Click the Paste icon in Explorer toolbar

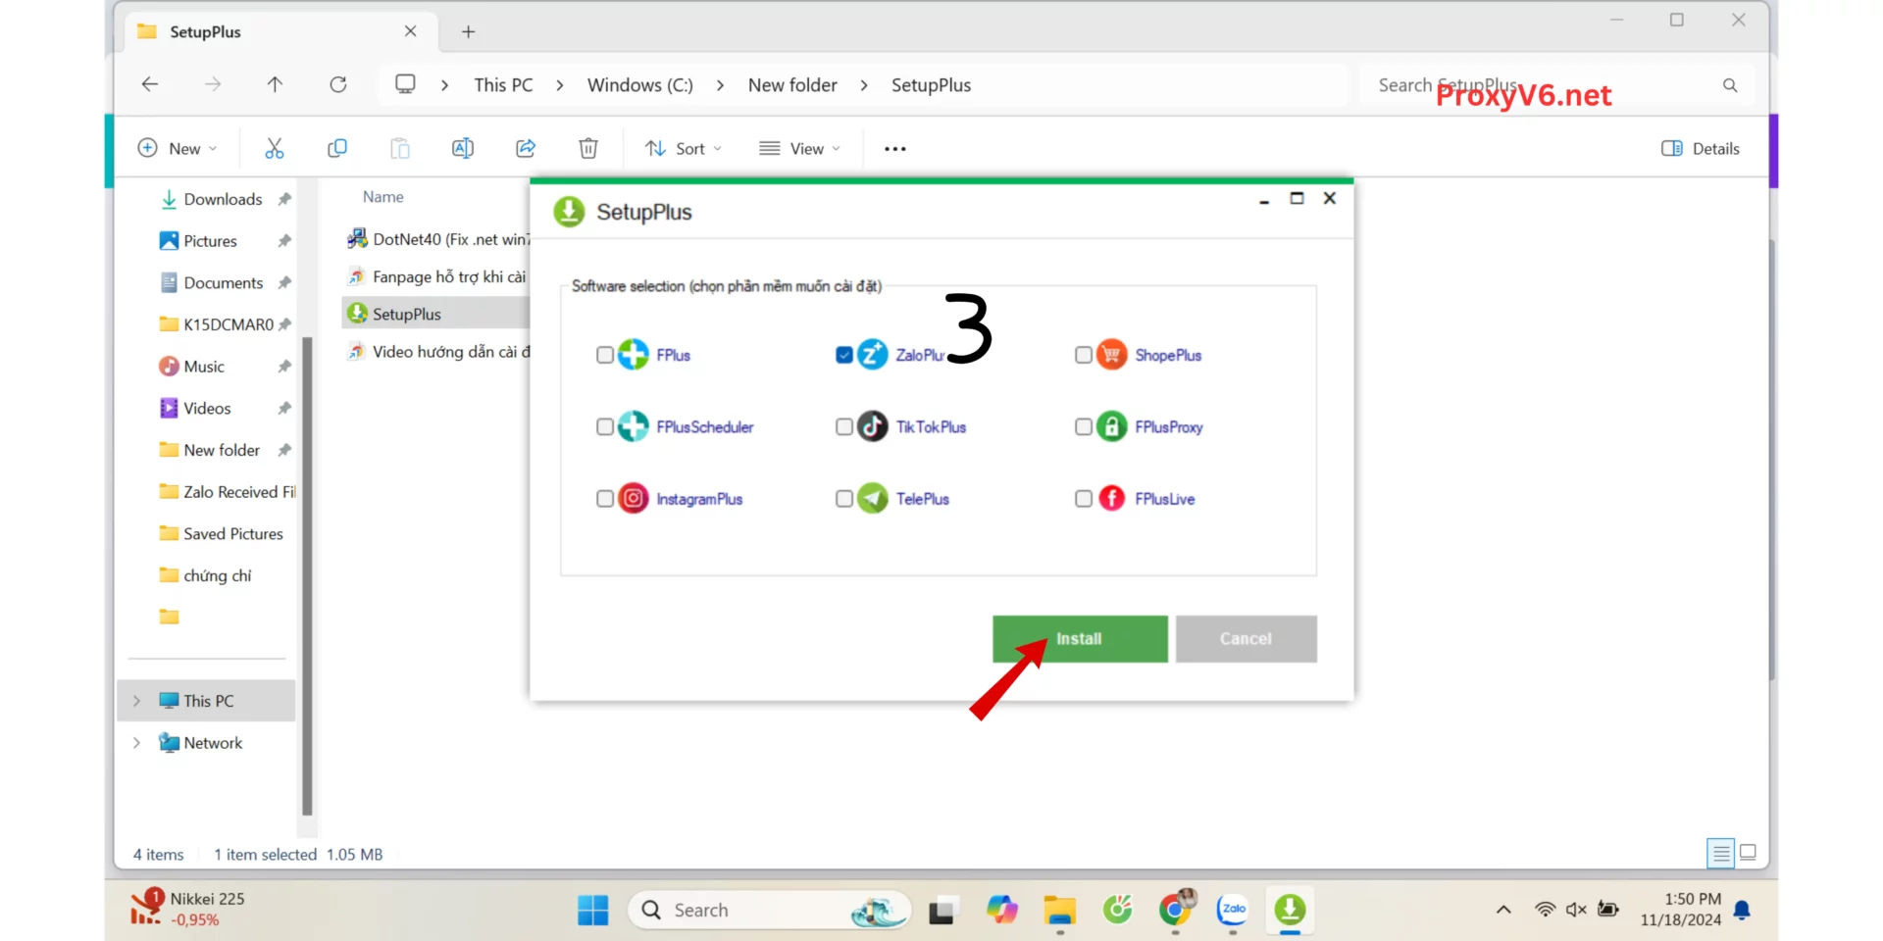click(400, 148)
